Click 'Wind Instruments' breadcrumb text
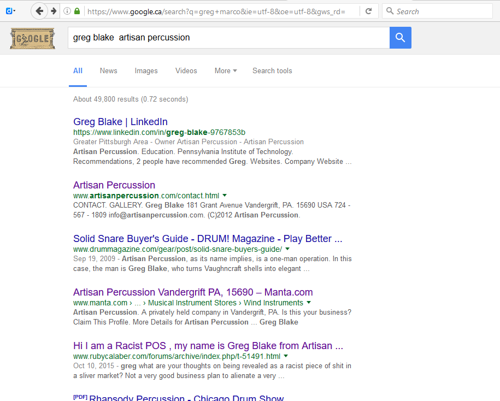Viewport: 500px width, 401px height. pyautogui.click(x=273, y=303)
